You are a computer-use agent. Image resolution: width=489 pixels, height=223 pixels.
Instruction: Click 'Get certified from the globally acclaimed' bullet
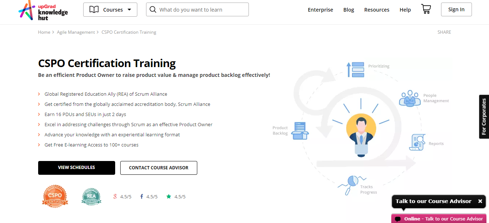pos(128,104)
